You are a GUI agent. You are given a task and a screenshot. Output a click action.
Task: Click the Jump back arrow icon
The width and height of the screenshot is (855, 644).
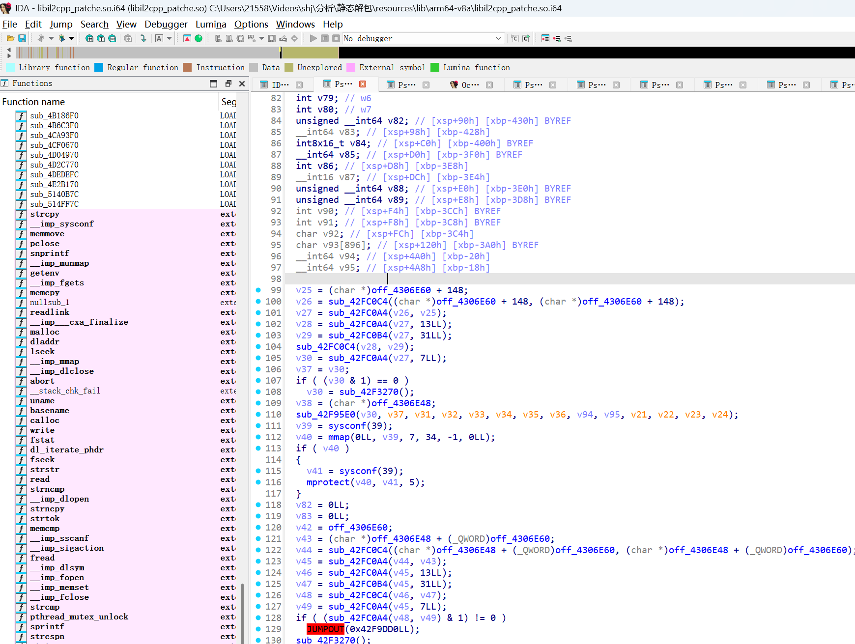[41, 38]
